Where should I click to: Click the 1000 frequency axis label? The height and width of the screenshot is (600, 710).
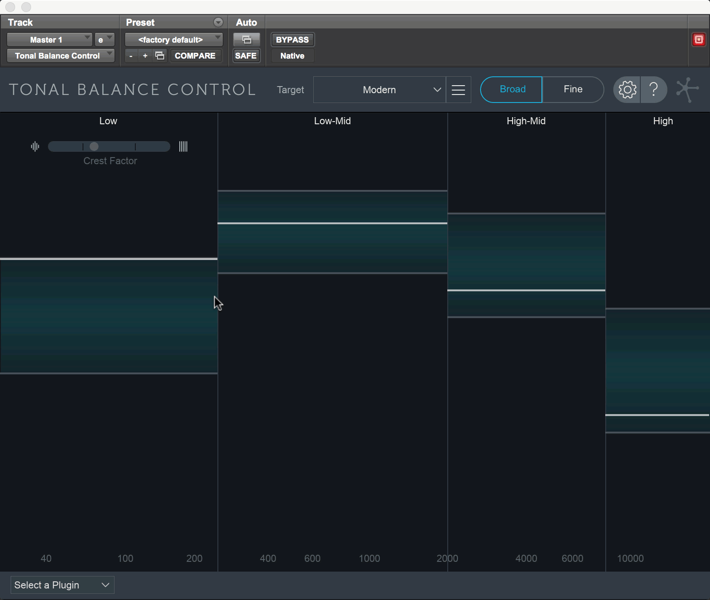tap(369, 558)
